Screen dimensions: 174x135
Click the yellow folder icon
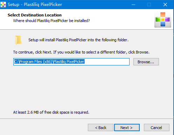tap(18, 40)
